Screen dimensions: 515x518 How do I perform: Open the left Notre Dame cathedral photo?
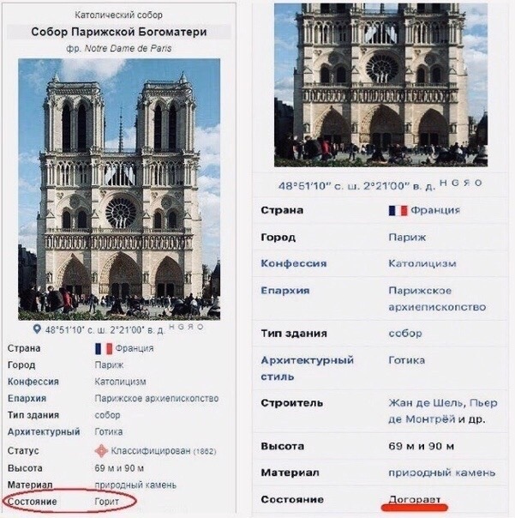pos(119,190)
